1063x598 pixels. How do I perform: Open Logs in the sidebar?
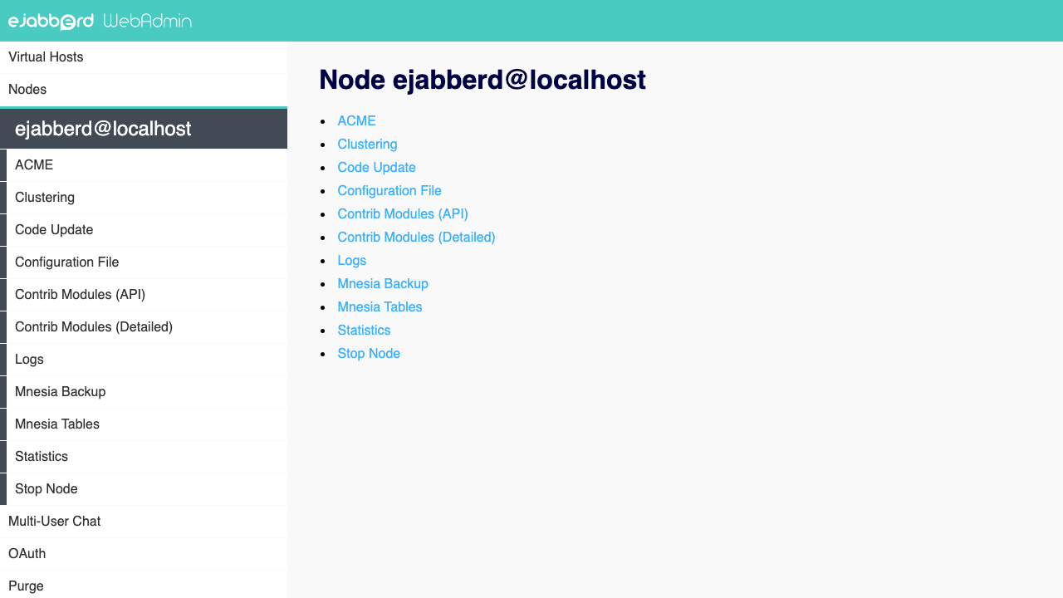[147, 360]
